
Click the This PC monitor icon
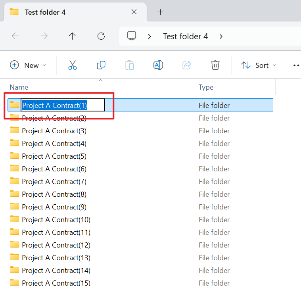click(132, 36)
